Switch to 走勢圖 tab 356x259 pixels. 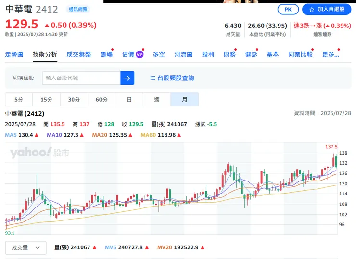14,54
